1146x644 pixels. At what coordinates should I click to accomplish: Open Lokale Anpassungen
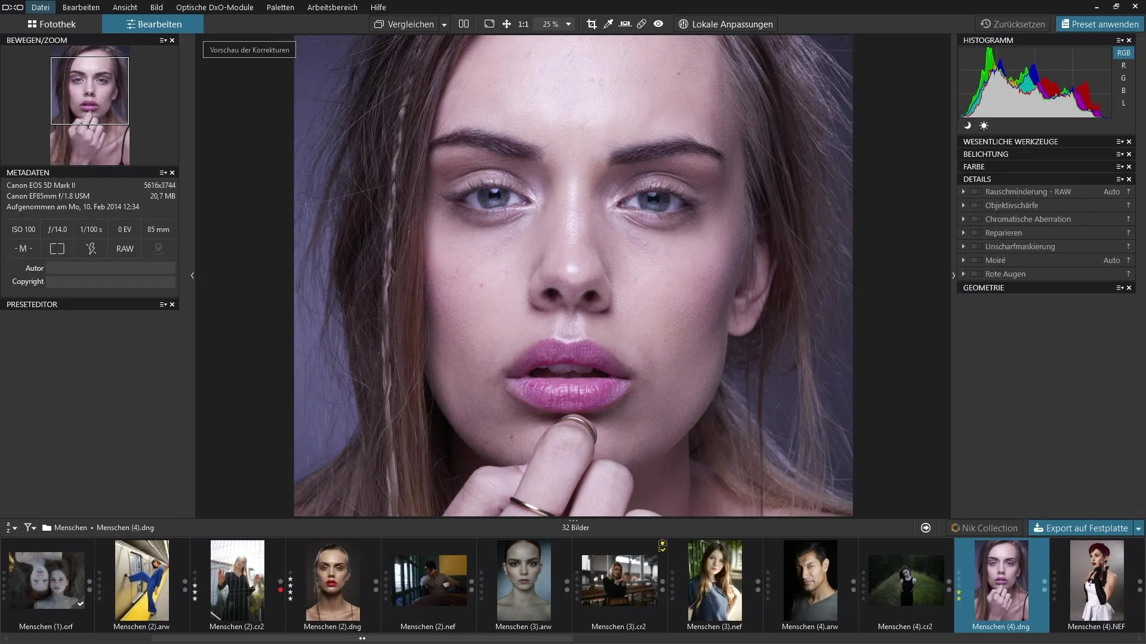click(x=726, y=24)
